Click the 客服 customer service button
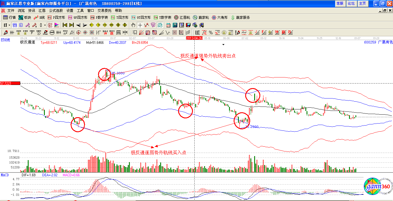 point(340,3)
